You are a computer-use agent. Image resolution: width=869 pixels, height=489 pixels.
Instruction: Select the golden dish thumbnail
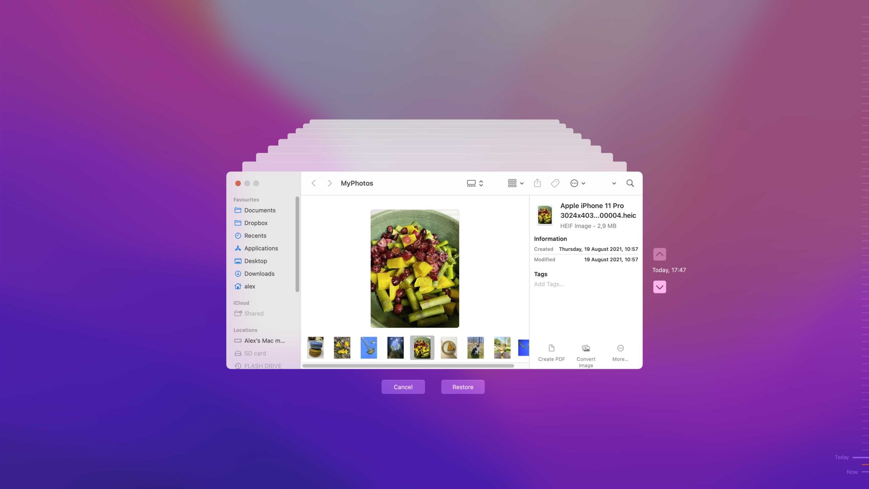tap(448, 348)
